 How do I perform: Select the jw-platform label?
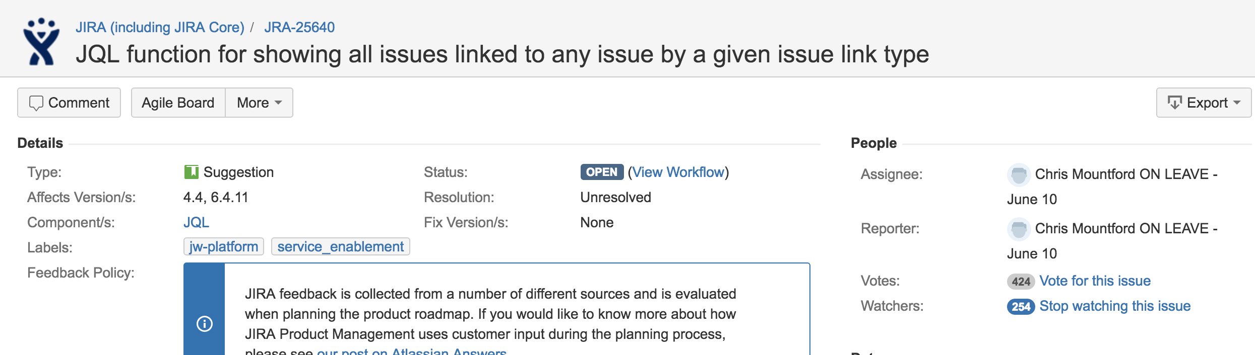[x=223, y=247]
